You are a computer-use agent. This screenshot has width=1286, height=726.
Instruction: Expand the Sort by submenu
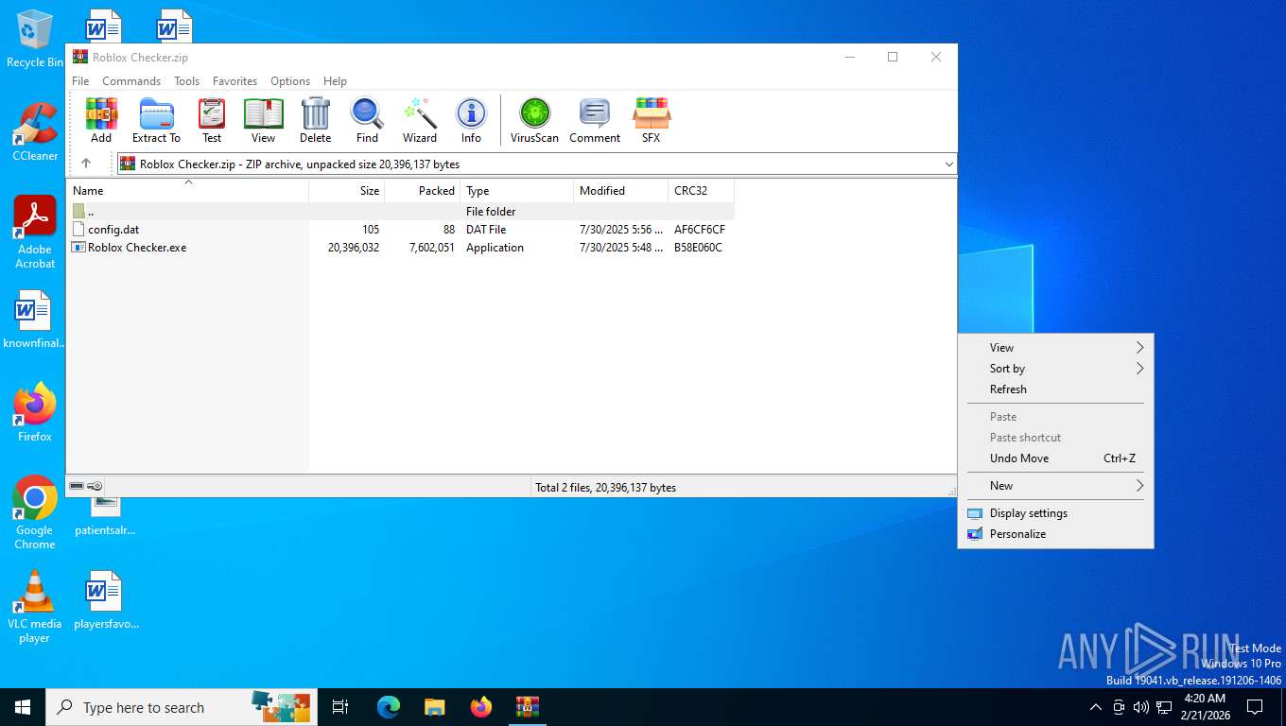pyautogui.click(x=1055, y=369)
